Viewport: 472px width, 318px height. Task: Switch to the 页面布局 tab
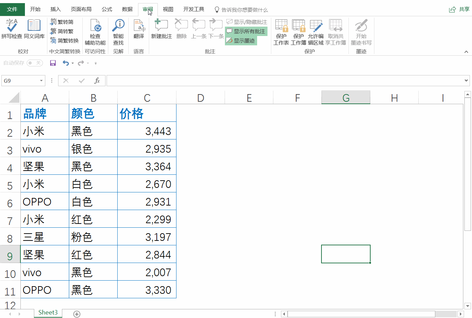(x=81, y=9)
